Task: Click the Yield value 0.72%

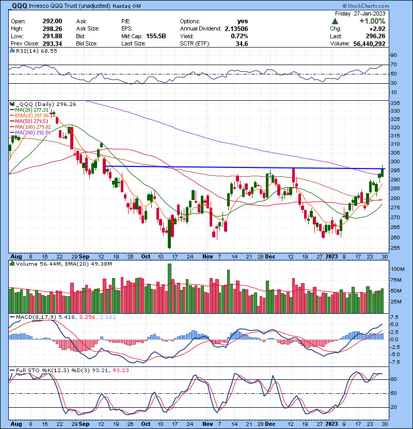Action: (240, 36)
